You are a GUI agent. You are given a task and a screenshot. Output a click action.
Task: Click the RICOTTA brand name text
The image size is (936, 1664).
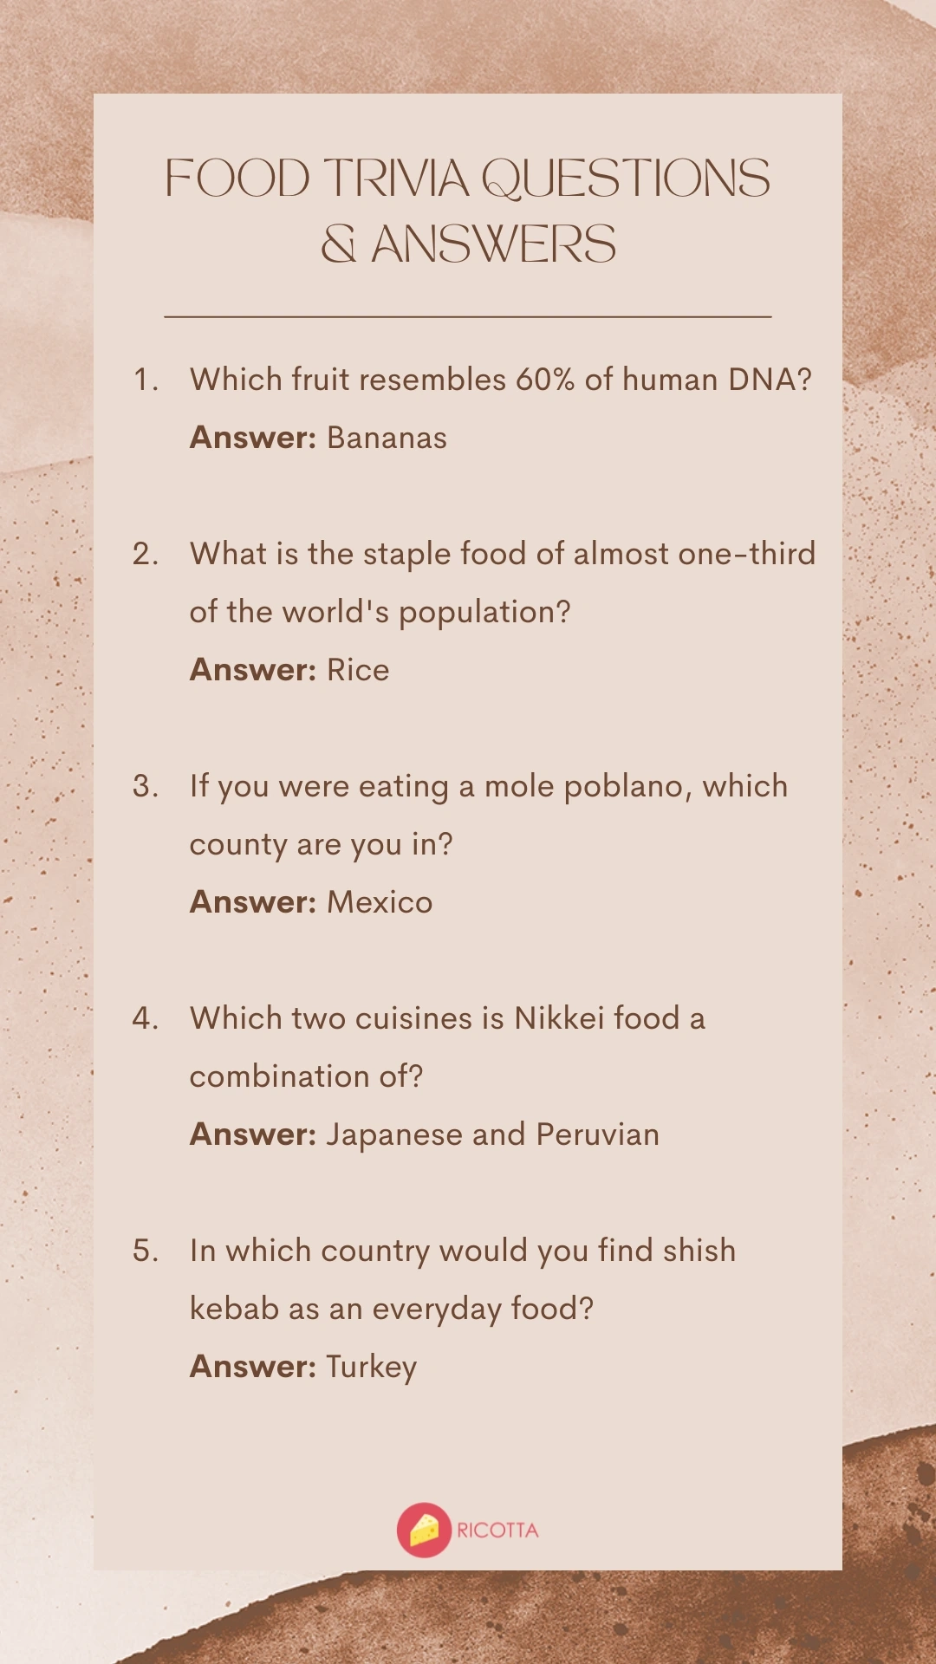tap(497, 1531)
